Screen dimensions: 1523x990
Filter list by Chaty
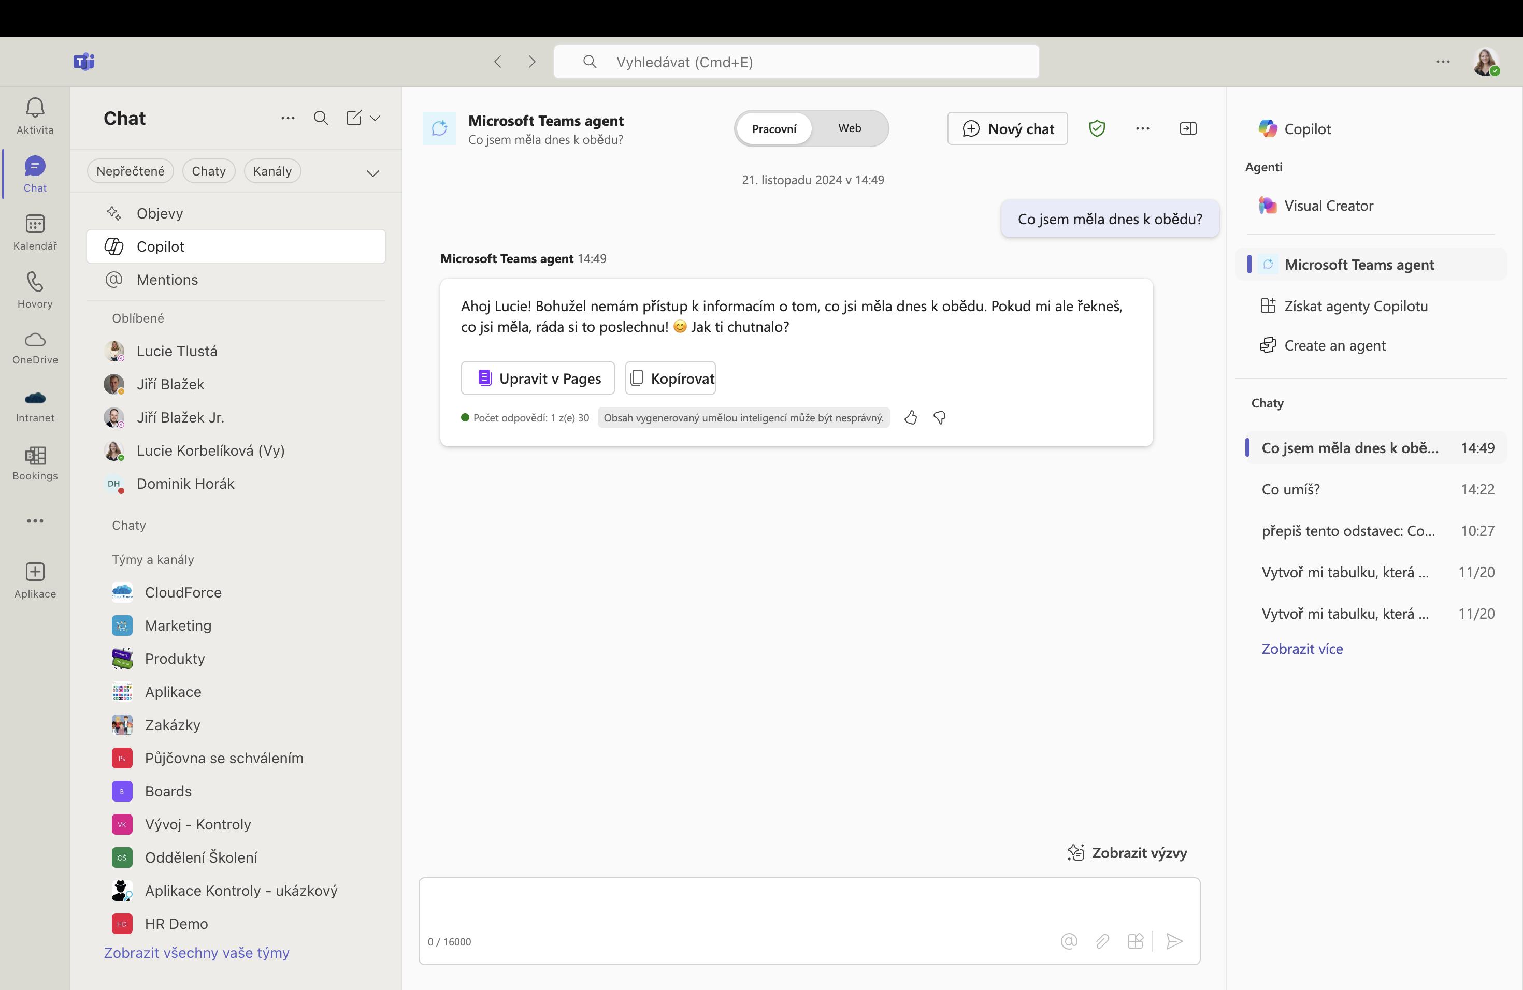coord(209,171)
